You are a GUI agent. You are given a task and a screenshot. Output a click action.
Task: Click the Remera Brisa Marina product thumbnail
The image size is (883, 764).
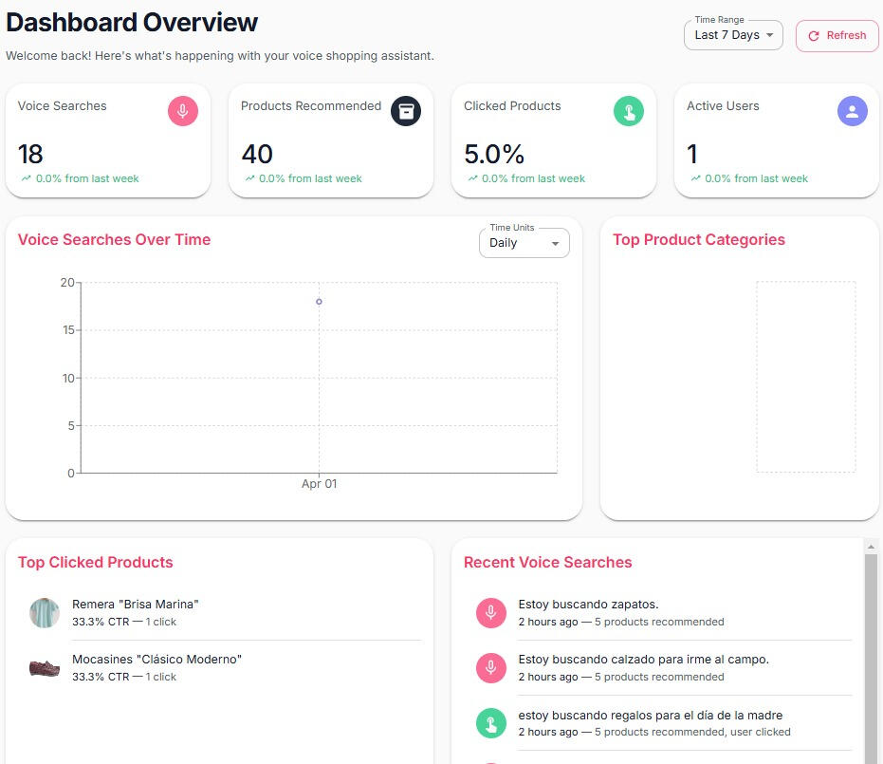click(x=45, y=613)
